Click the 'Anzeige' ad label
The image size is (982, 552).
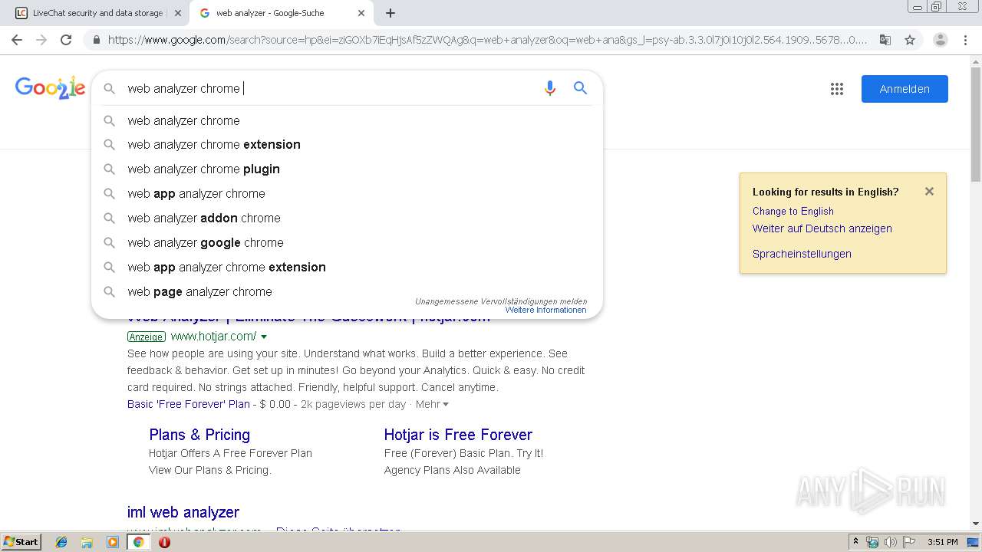147,337
